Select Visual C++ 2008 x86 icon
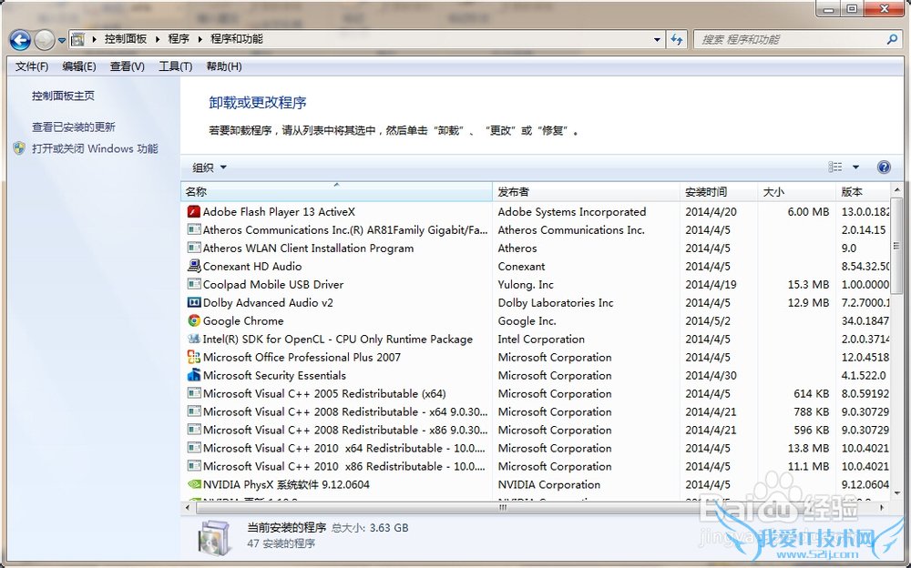 [193, 430]
